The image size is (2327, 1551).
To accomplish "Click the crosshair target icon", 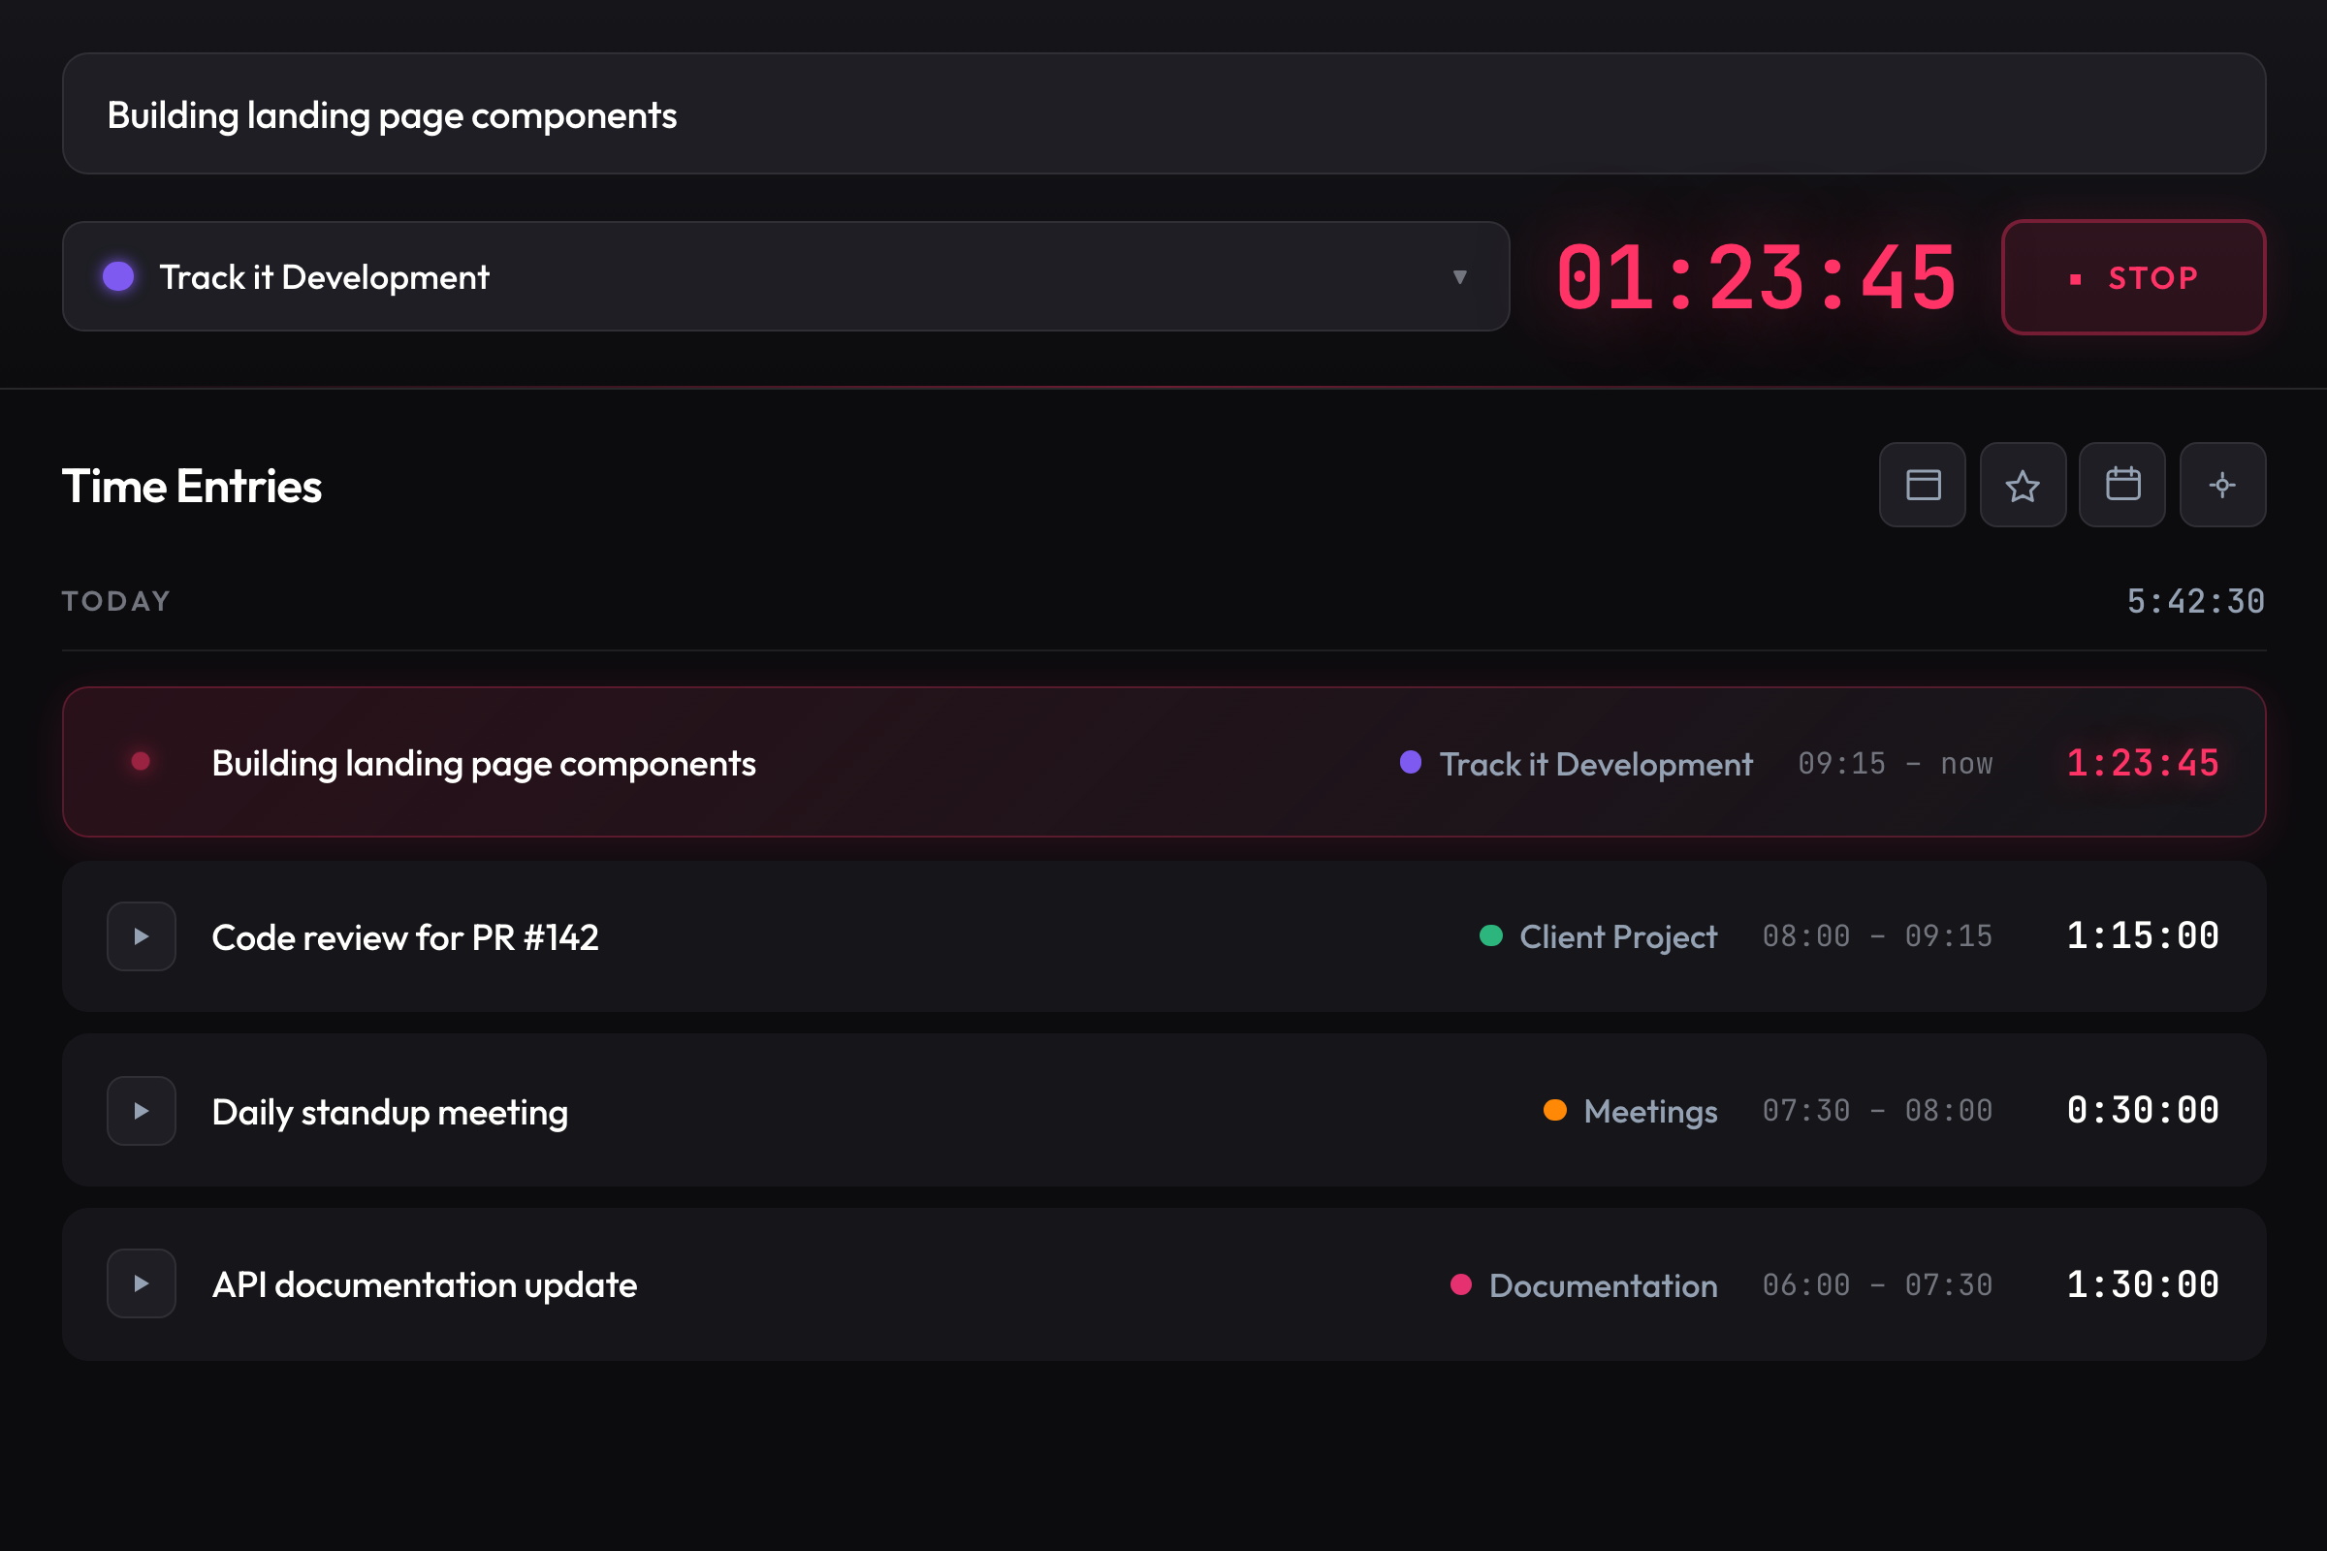I will (2222, 485).
